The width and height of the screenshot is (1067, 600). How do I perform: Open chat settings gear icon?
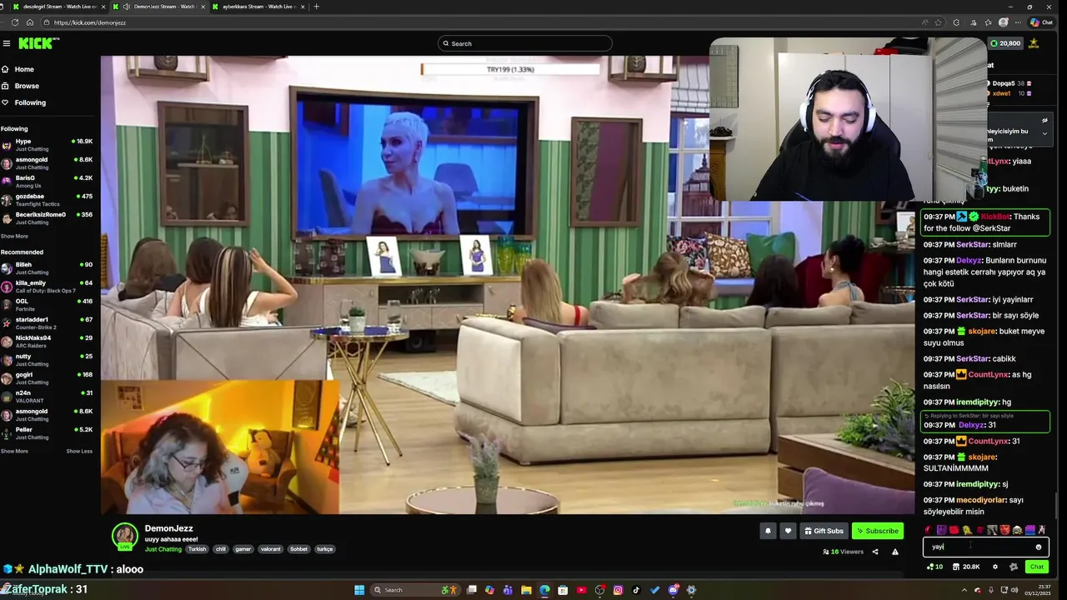994,567
